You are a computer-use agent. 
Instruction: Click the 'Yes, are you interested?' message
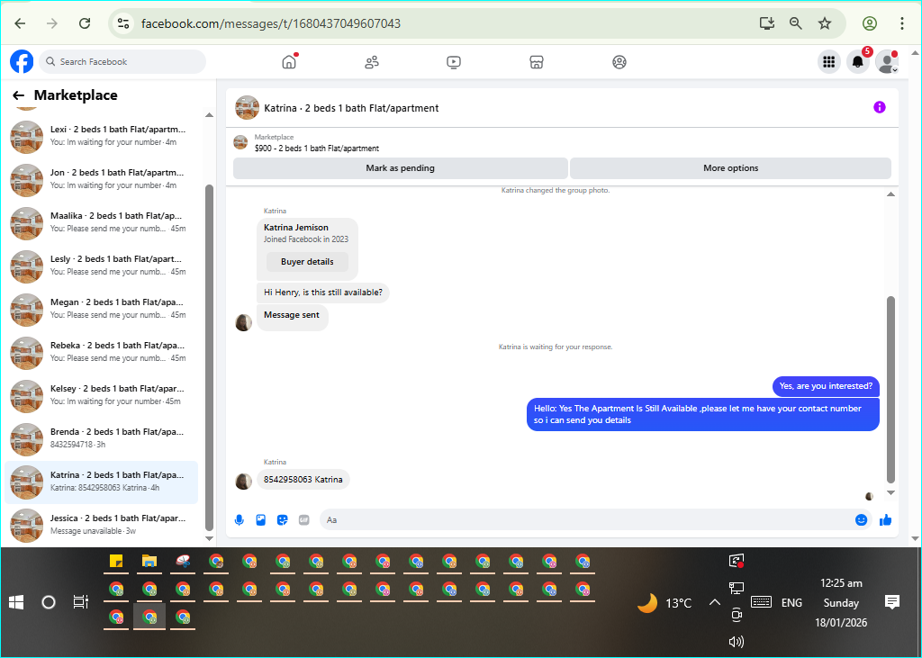coord(826,386)
